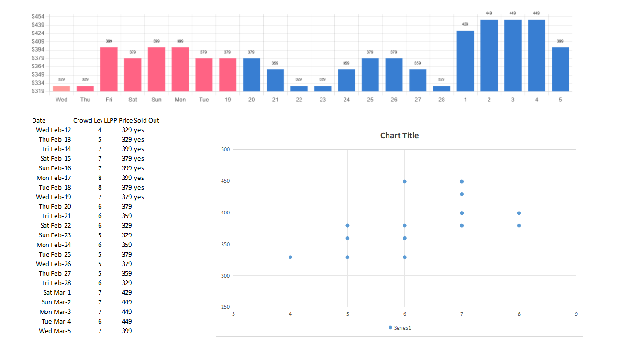Image resolution: width=622 pixels, height=346 pixels.
Task: Click the 359 bar above label 21
Action: pos(275,80)
